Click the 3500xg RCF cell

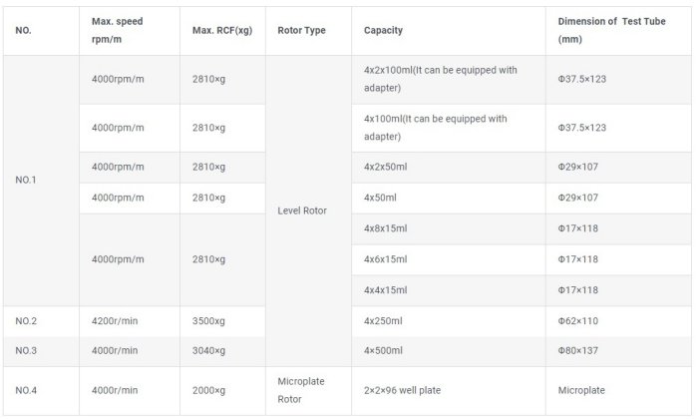point(210,321)
